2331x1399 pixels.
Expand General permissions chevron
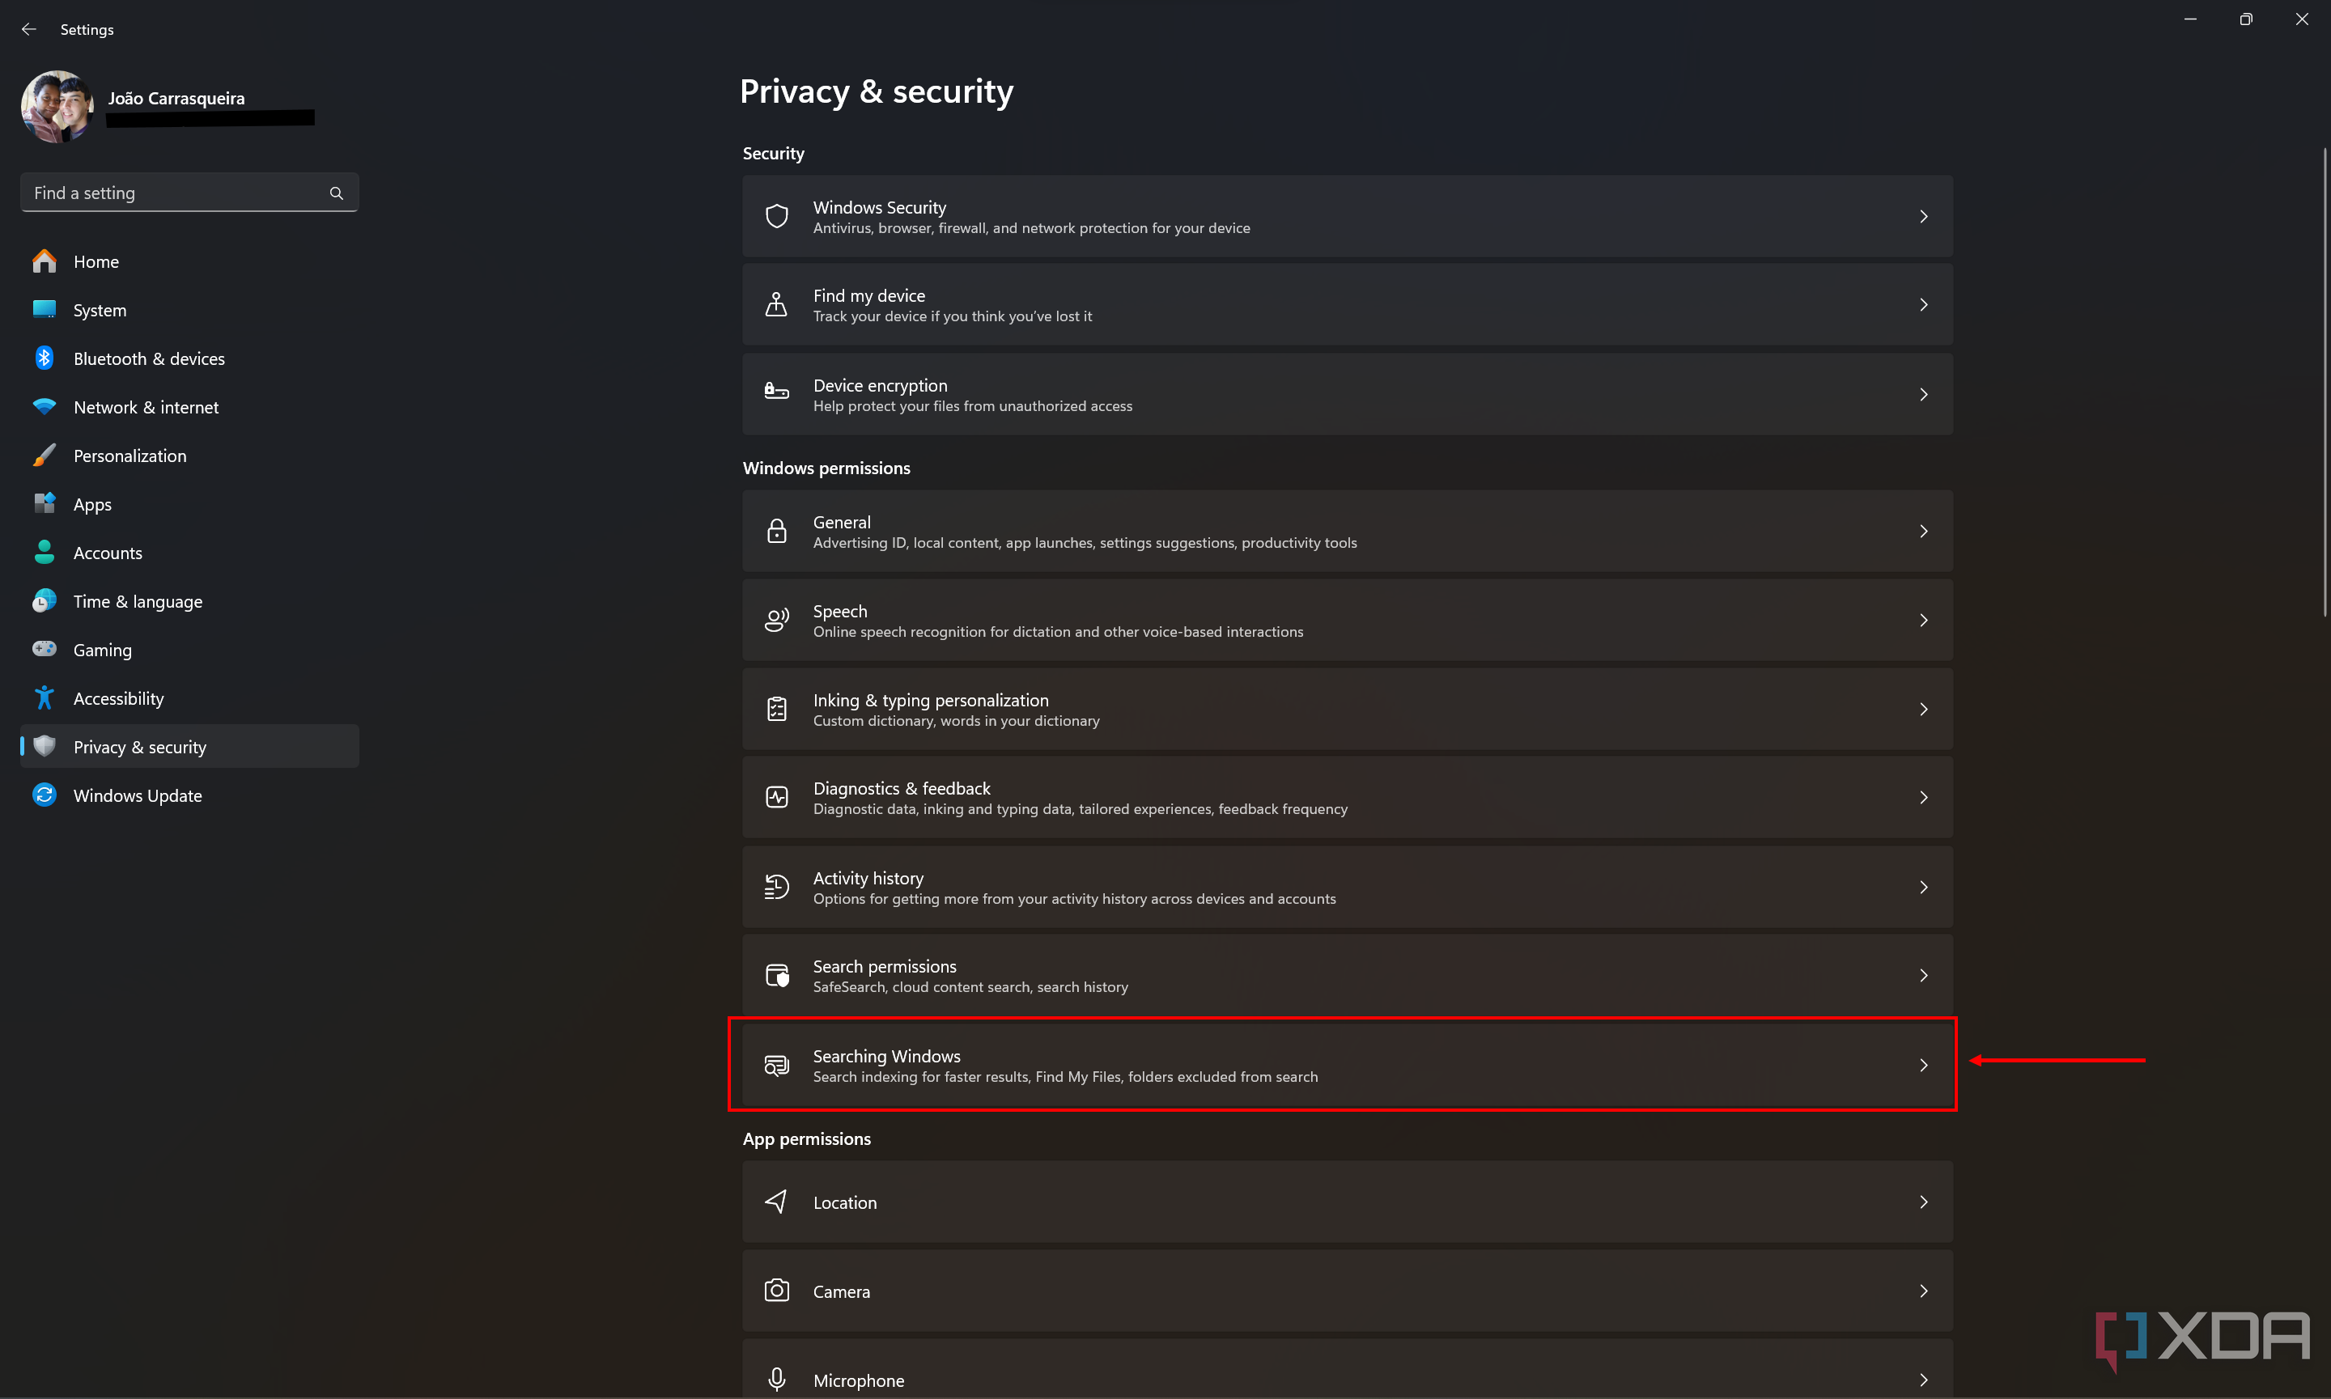[1923, 531]
